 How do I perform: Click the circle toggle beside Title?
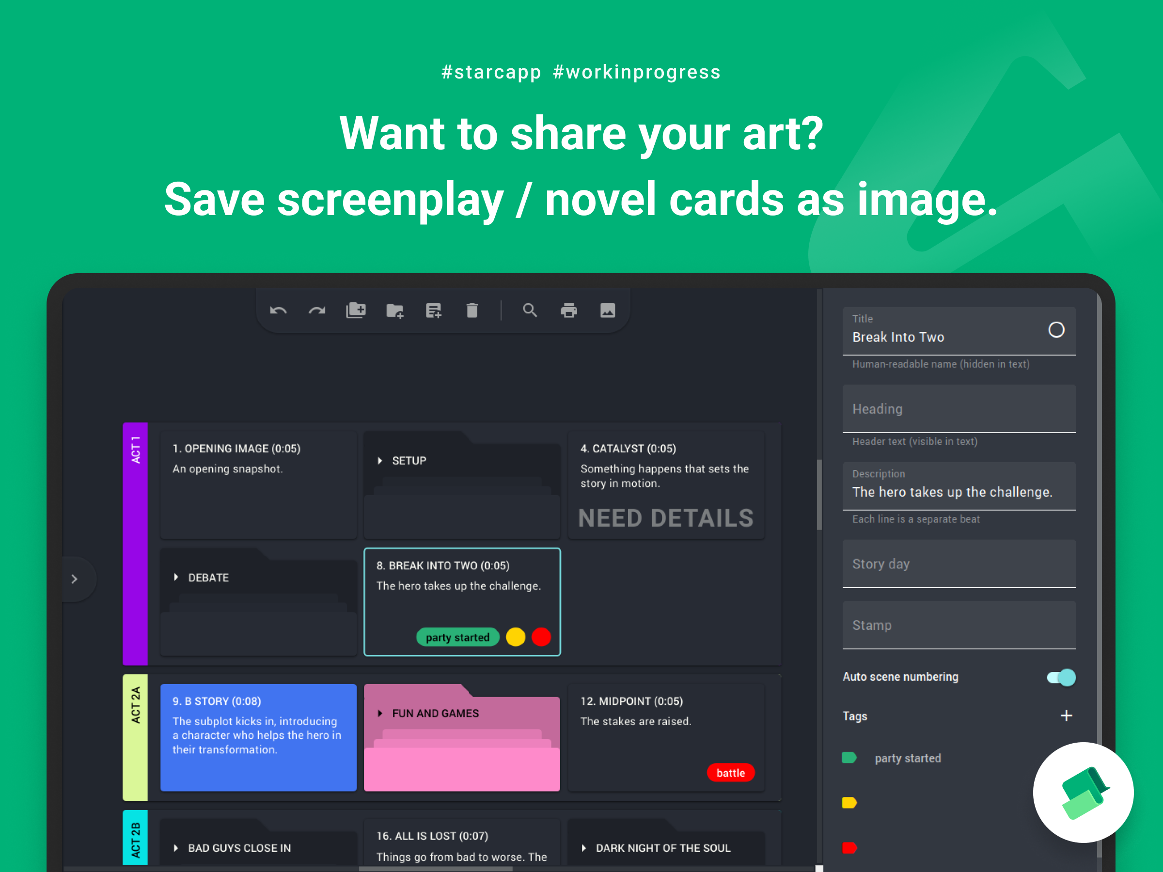(x=1056, y=330)
